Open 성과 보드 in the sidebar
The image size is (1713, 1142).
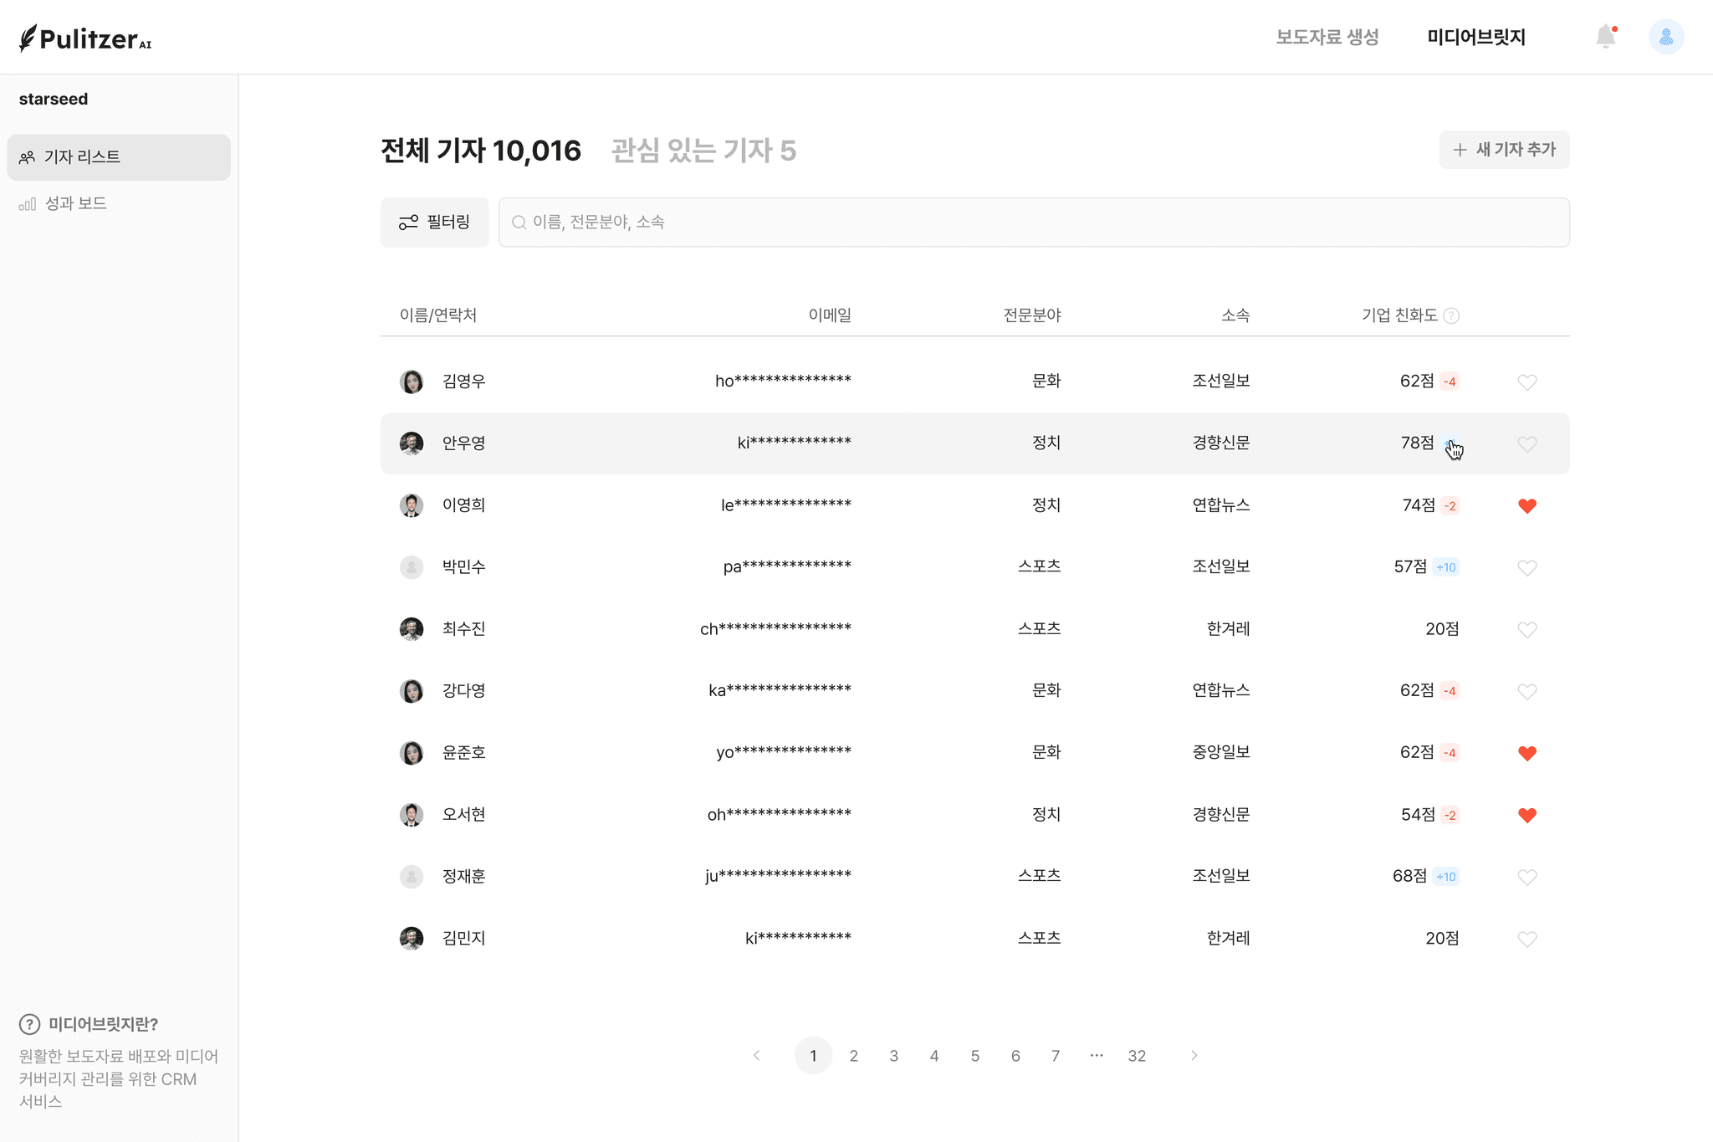click(75, 203)
